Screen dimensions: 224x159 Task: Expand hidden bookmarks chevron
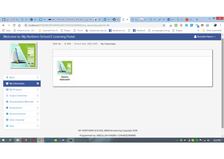pyautogui.click(x=198, y=31)
